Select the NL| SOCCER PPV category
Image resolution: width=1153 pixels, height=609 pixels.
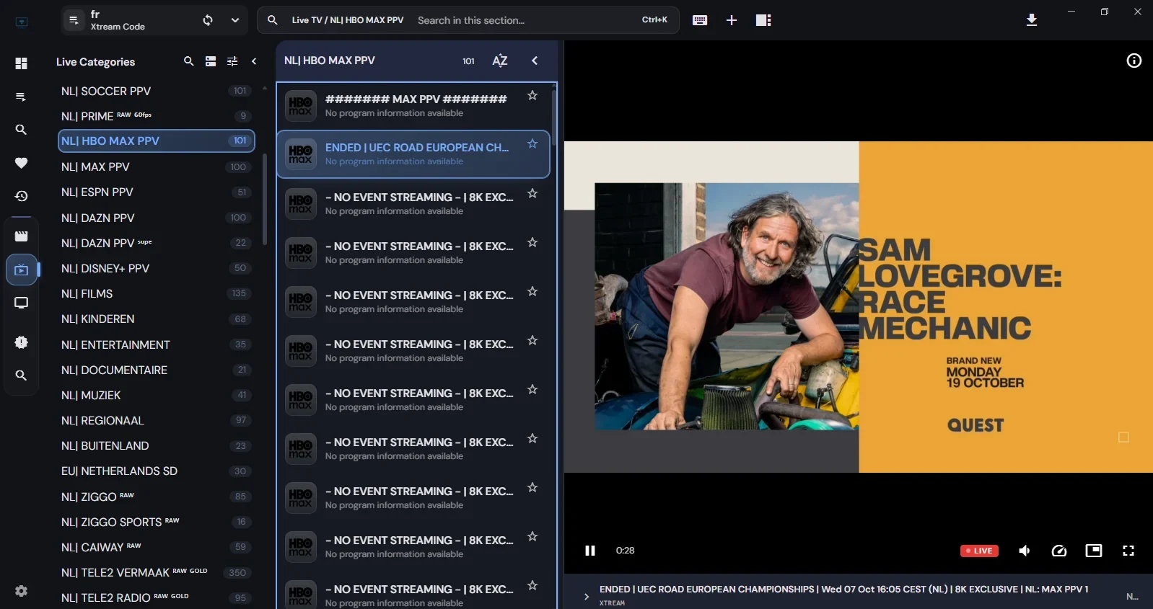pyautogui.click(x=156, y=91)
